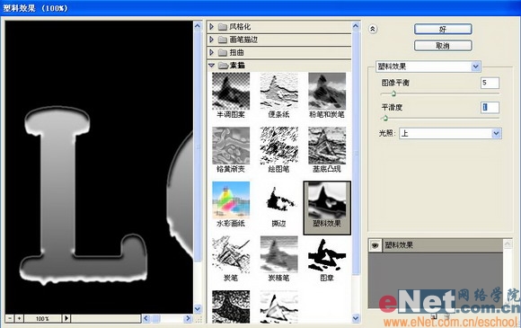Select the 塑料效果 effect layer row
521x328 pixels.
pyautogui.click(x=436, y=245)
